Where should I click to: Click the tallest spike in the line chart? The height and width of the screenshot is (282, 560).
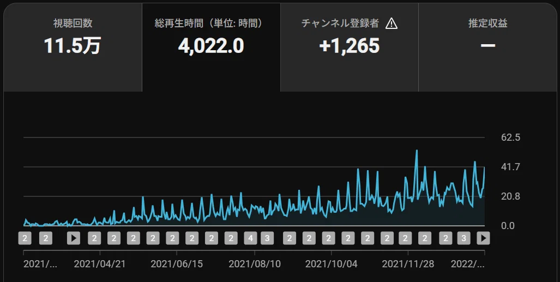point(417,151)
